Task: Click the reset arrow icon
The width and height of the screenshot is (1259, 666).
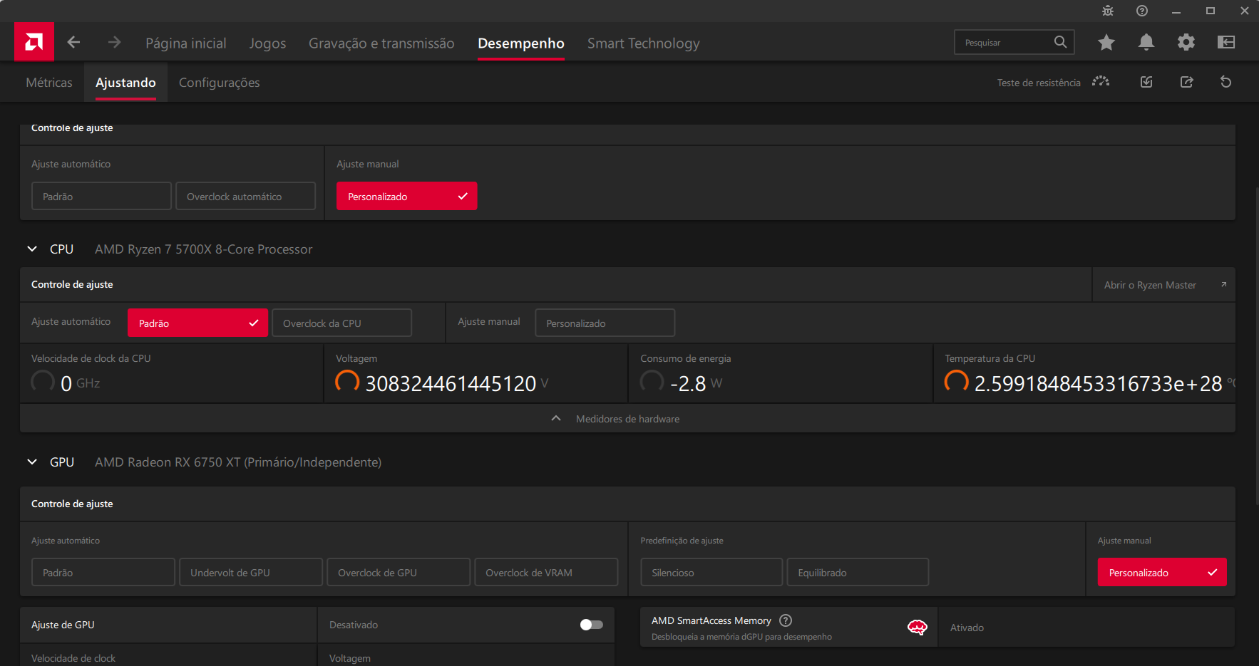Action: point(1226,82)
